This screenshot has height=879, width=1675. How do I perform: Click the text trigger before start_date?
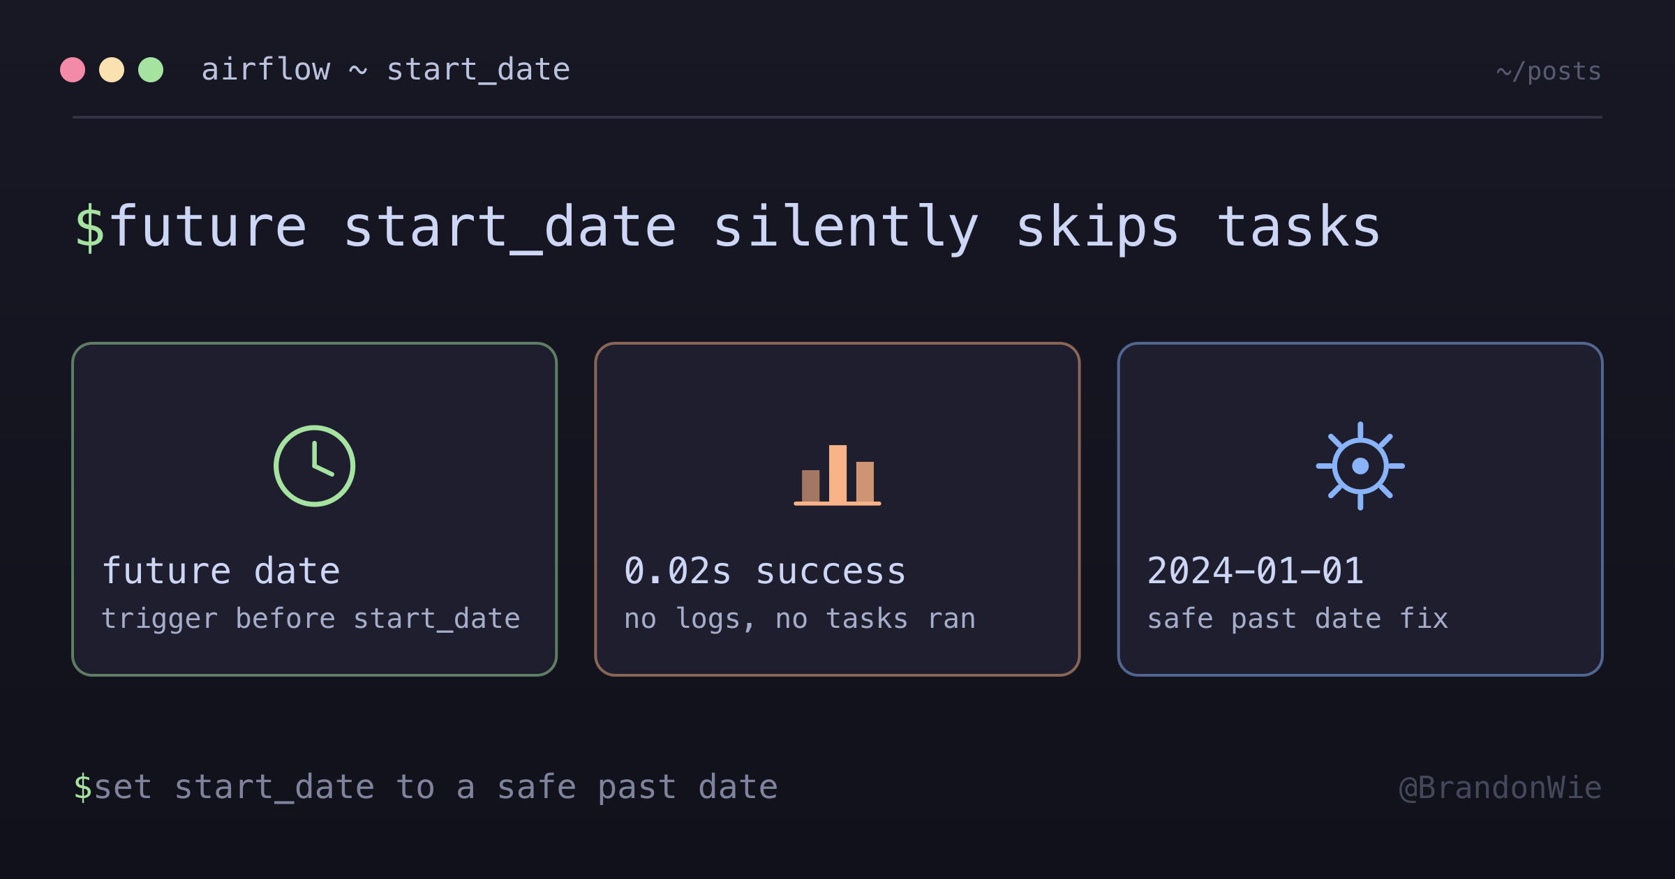[311, 619]
